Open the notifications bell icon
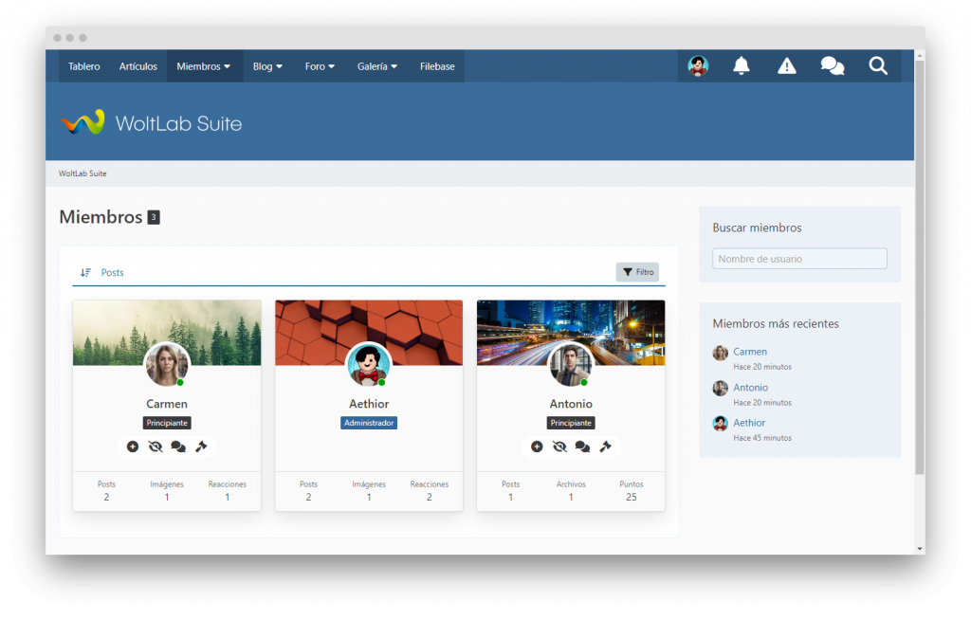 pos(741,65)
